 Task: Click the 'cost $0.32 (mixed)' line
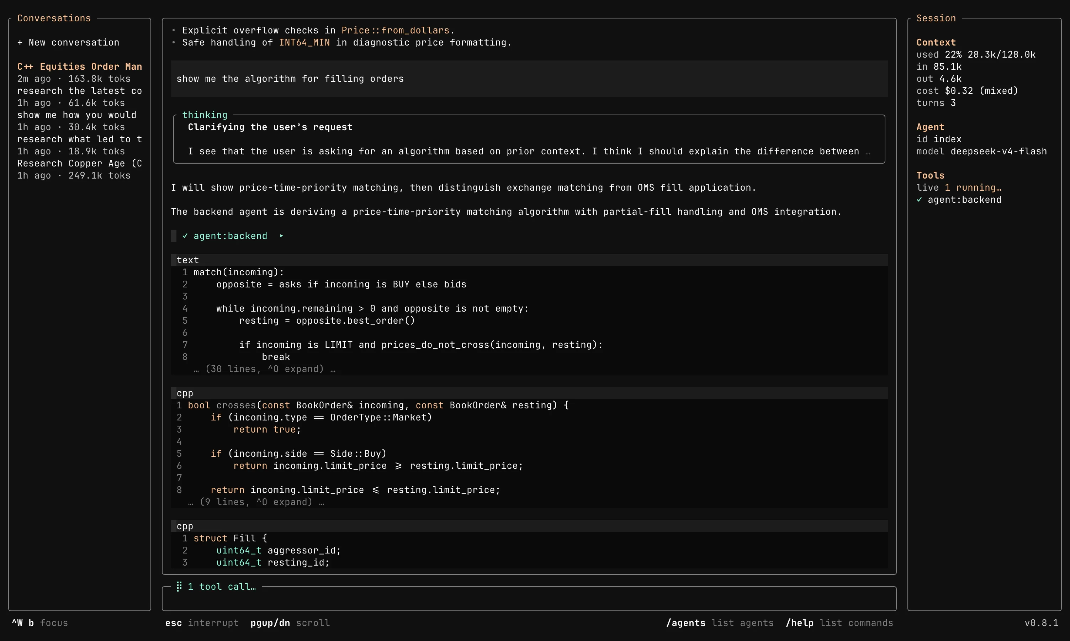pyautogui.click(x=967, y=91)
